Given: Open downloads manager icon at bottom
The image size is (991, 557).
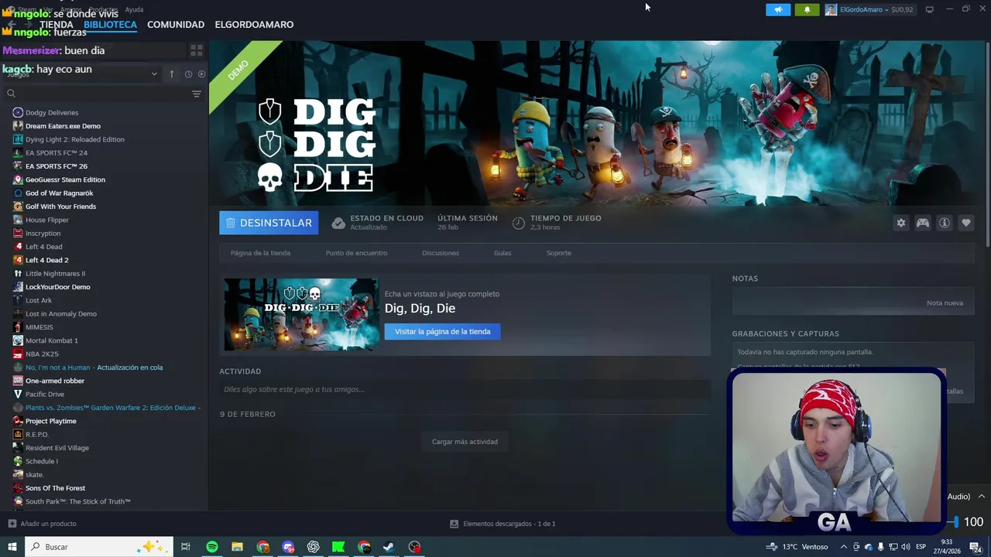Looking at the screenshot, I should click(454, 524).
